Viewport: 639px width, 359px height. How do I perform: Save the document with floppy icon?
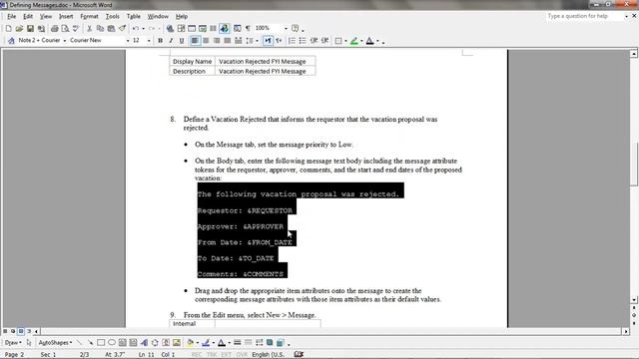(30, 29)
